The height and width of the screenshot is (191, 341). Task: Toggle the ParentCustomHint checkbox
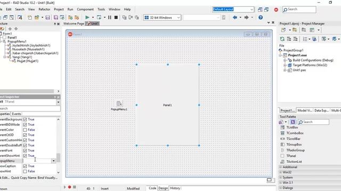pos(25,140)
